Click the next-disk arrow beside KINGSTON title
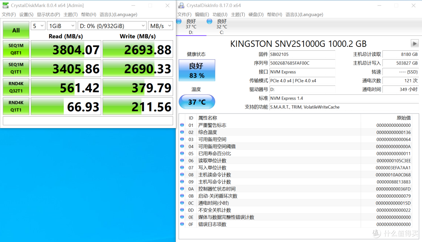 (415, 43)
